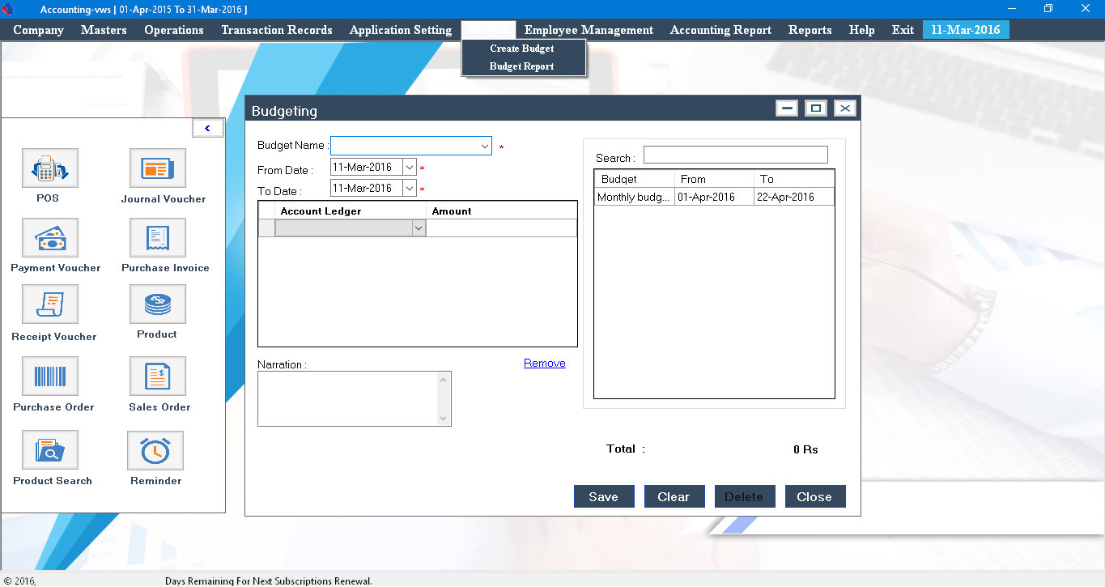Open the Sales Order icon
1105x587 pixels.
click(157, 376)
